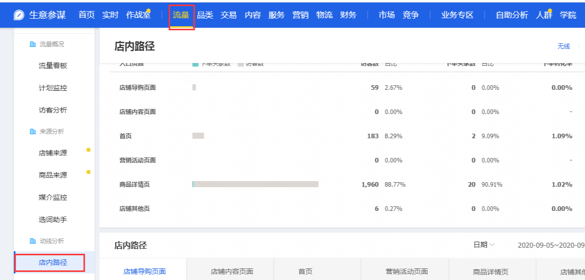Screen dimensions: 585x280
Task: Open the 品类 top menu
Action: pos(205,15)
